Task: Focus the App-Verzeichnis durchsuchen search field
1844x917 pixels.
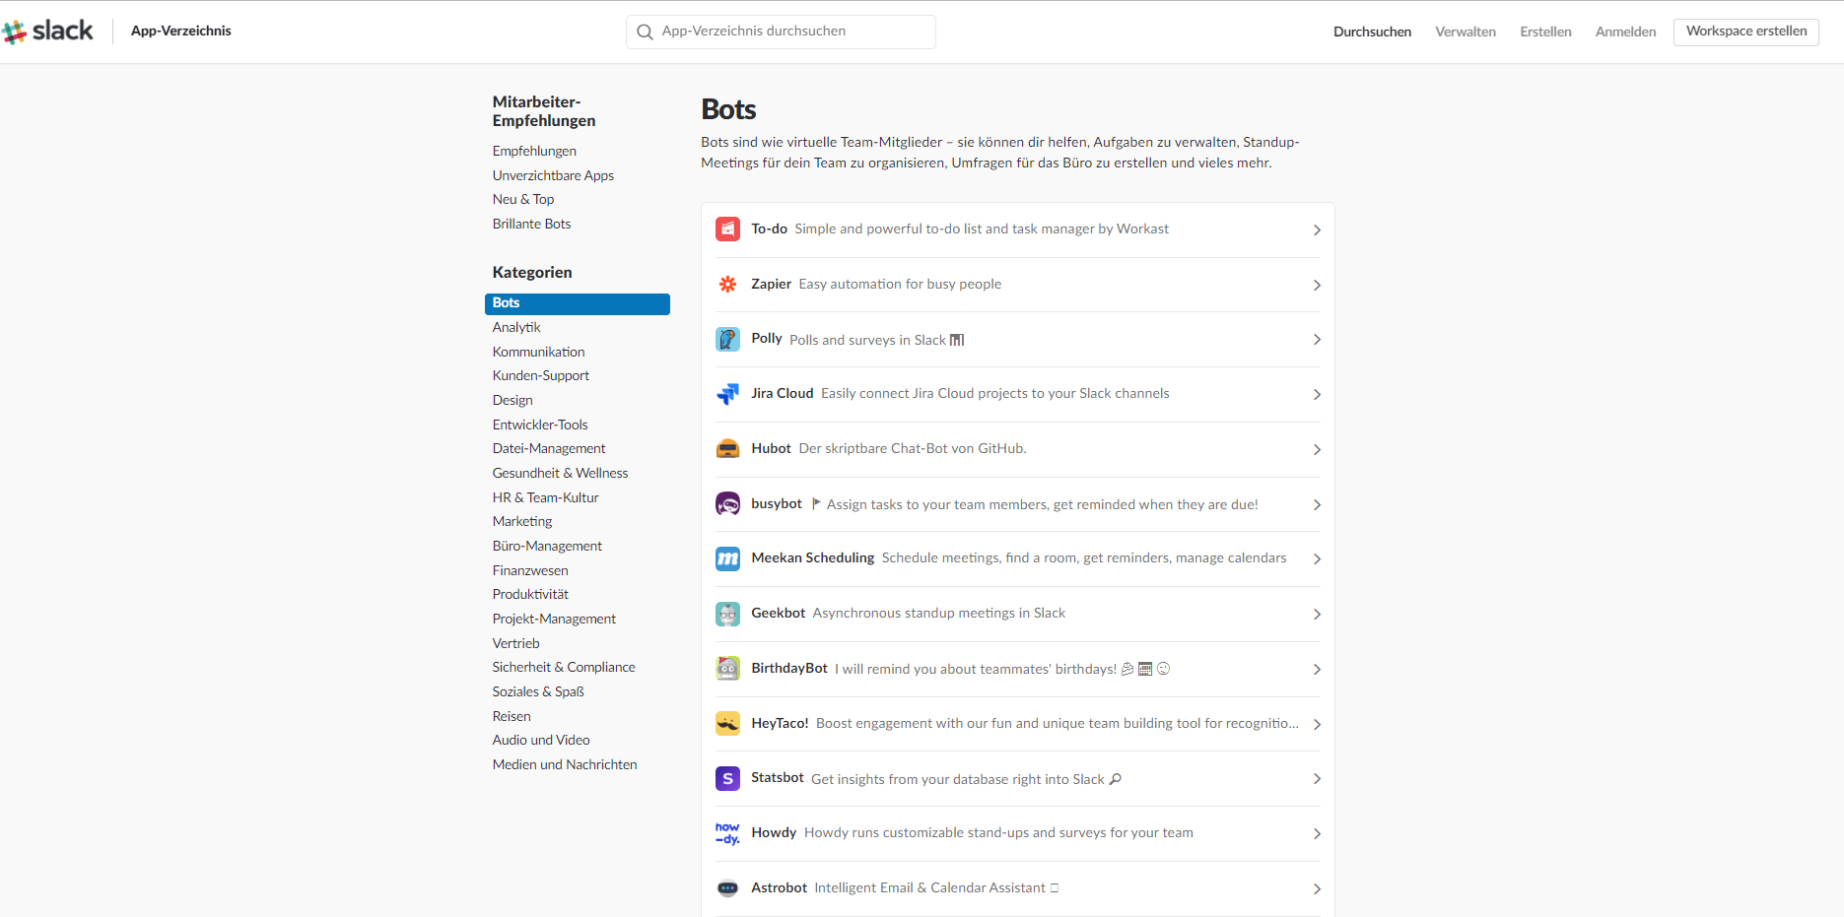Action: coord(781,32)
